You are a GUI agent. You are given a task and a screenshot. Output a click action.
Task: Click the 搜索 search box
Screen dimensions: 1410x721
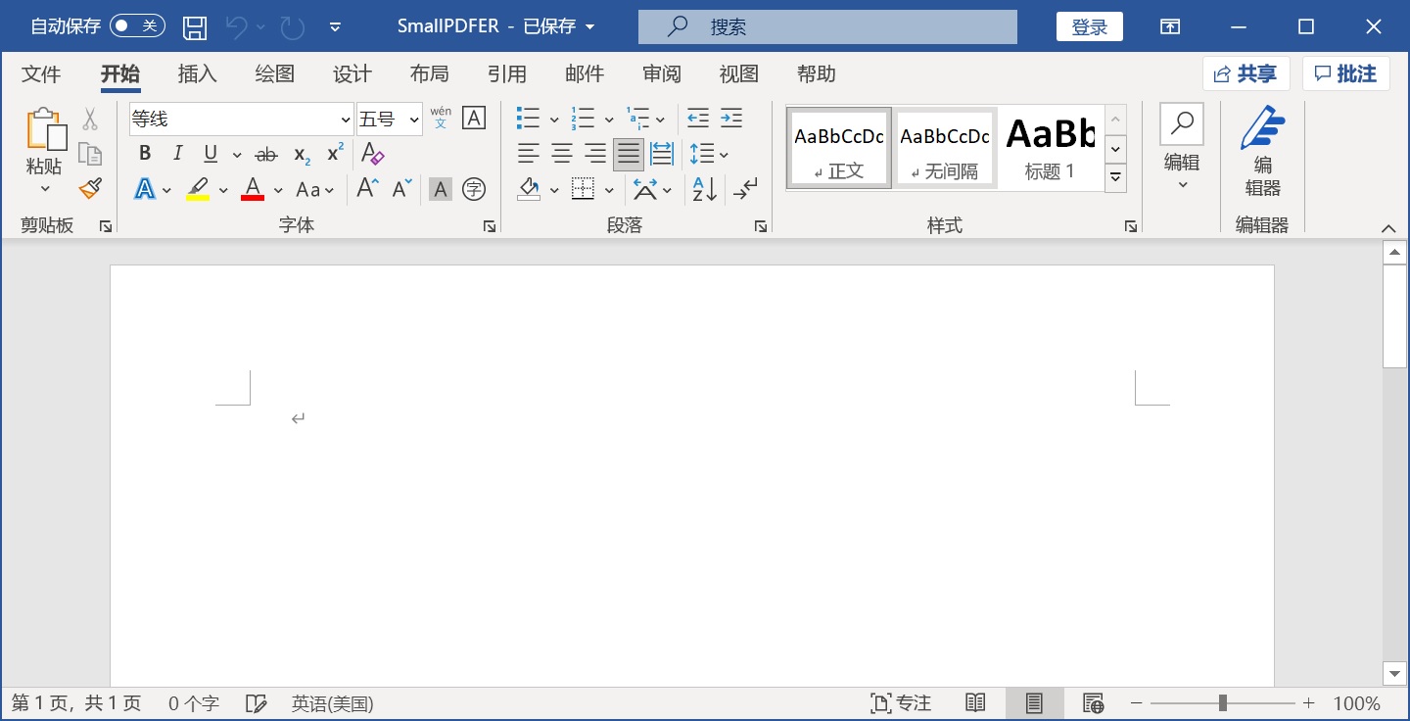click(827, 26)
